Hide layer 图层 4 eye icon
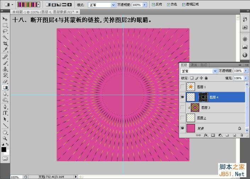 pos(182,97)
